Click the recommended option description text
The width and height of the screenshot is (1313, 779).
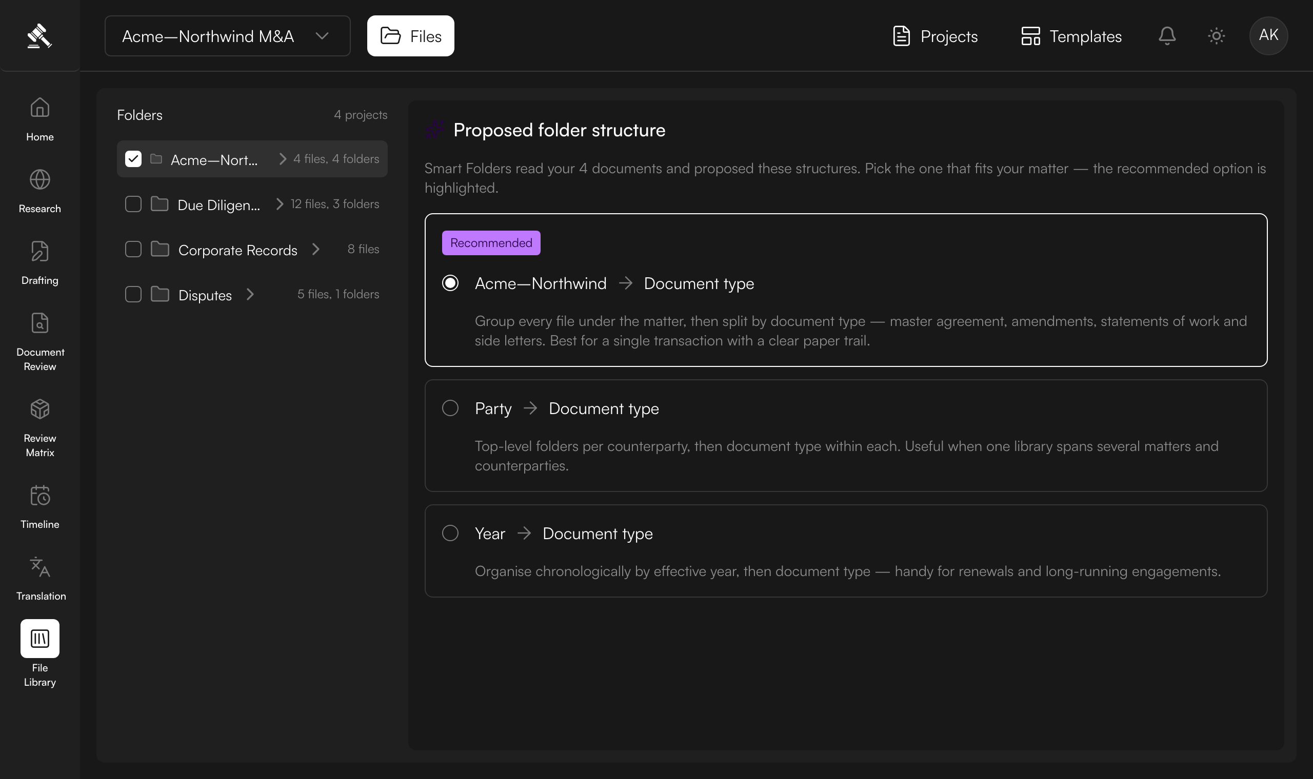pos(860,331)
